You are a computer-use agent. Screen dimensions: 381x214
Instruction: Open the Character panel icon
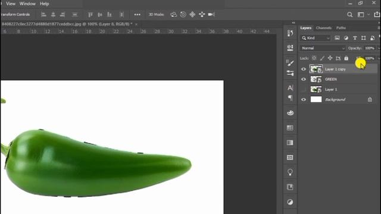tap(290, 88)
